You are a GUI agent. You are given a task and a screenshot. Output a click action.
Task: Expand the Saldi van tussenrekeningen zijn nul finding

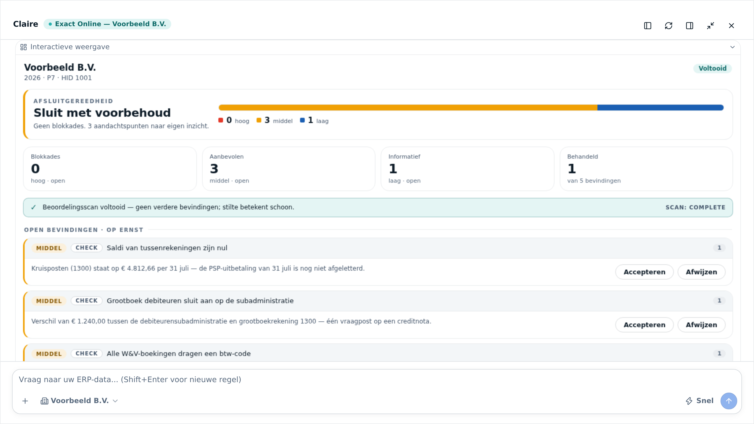point(379,248)
